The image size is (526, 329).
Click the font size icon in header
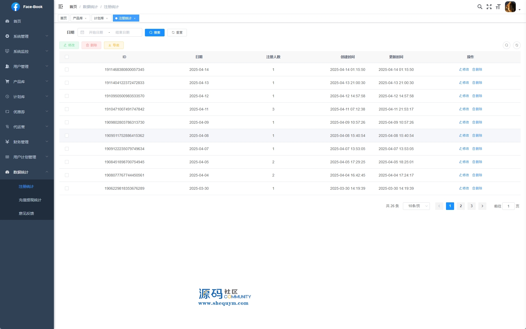coord(498,7)
